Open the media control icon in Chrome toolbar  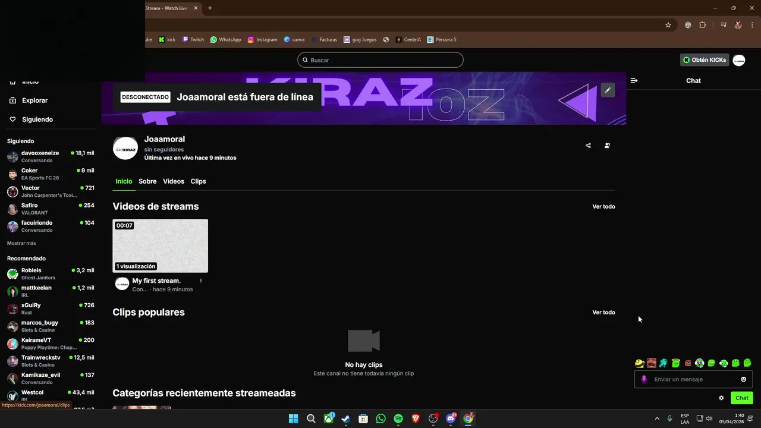(x=724, y=25)
